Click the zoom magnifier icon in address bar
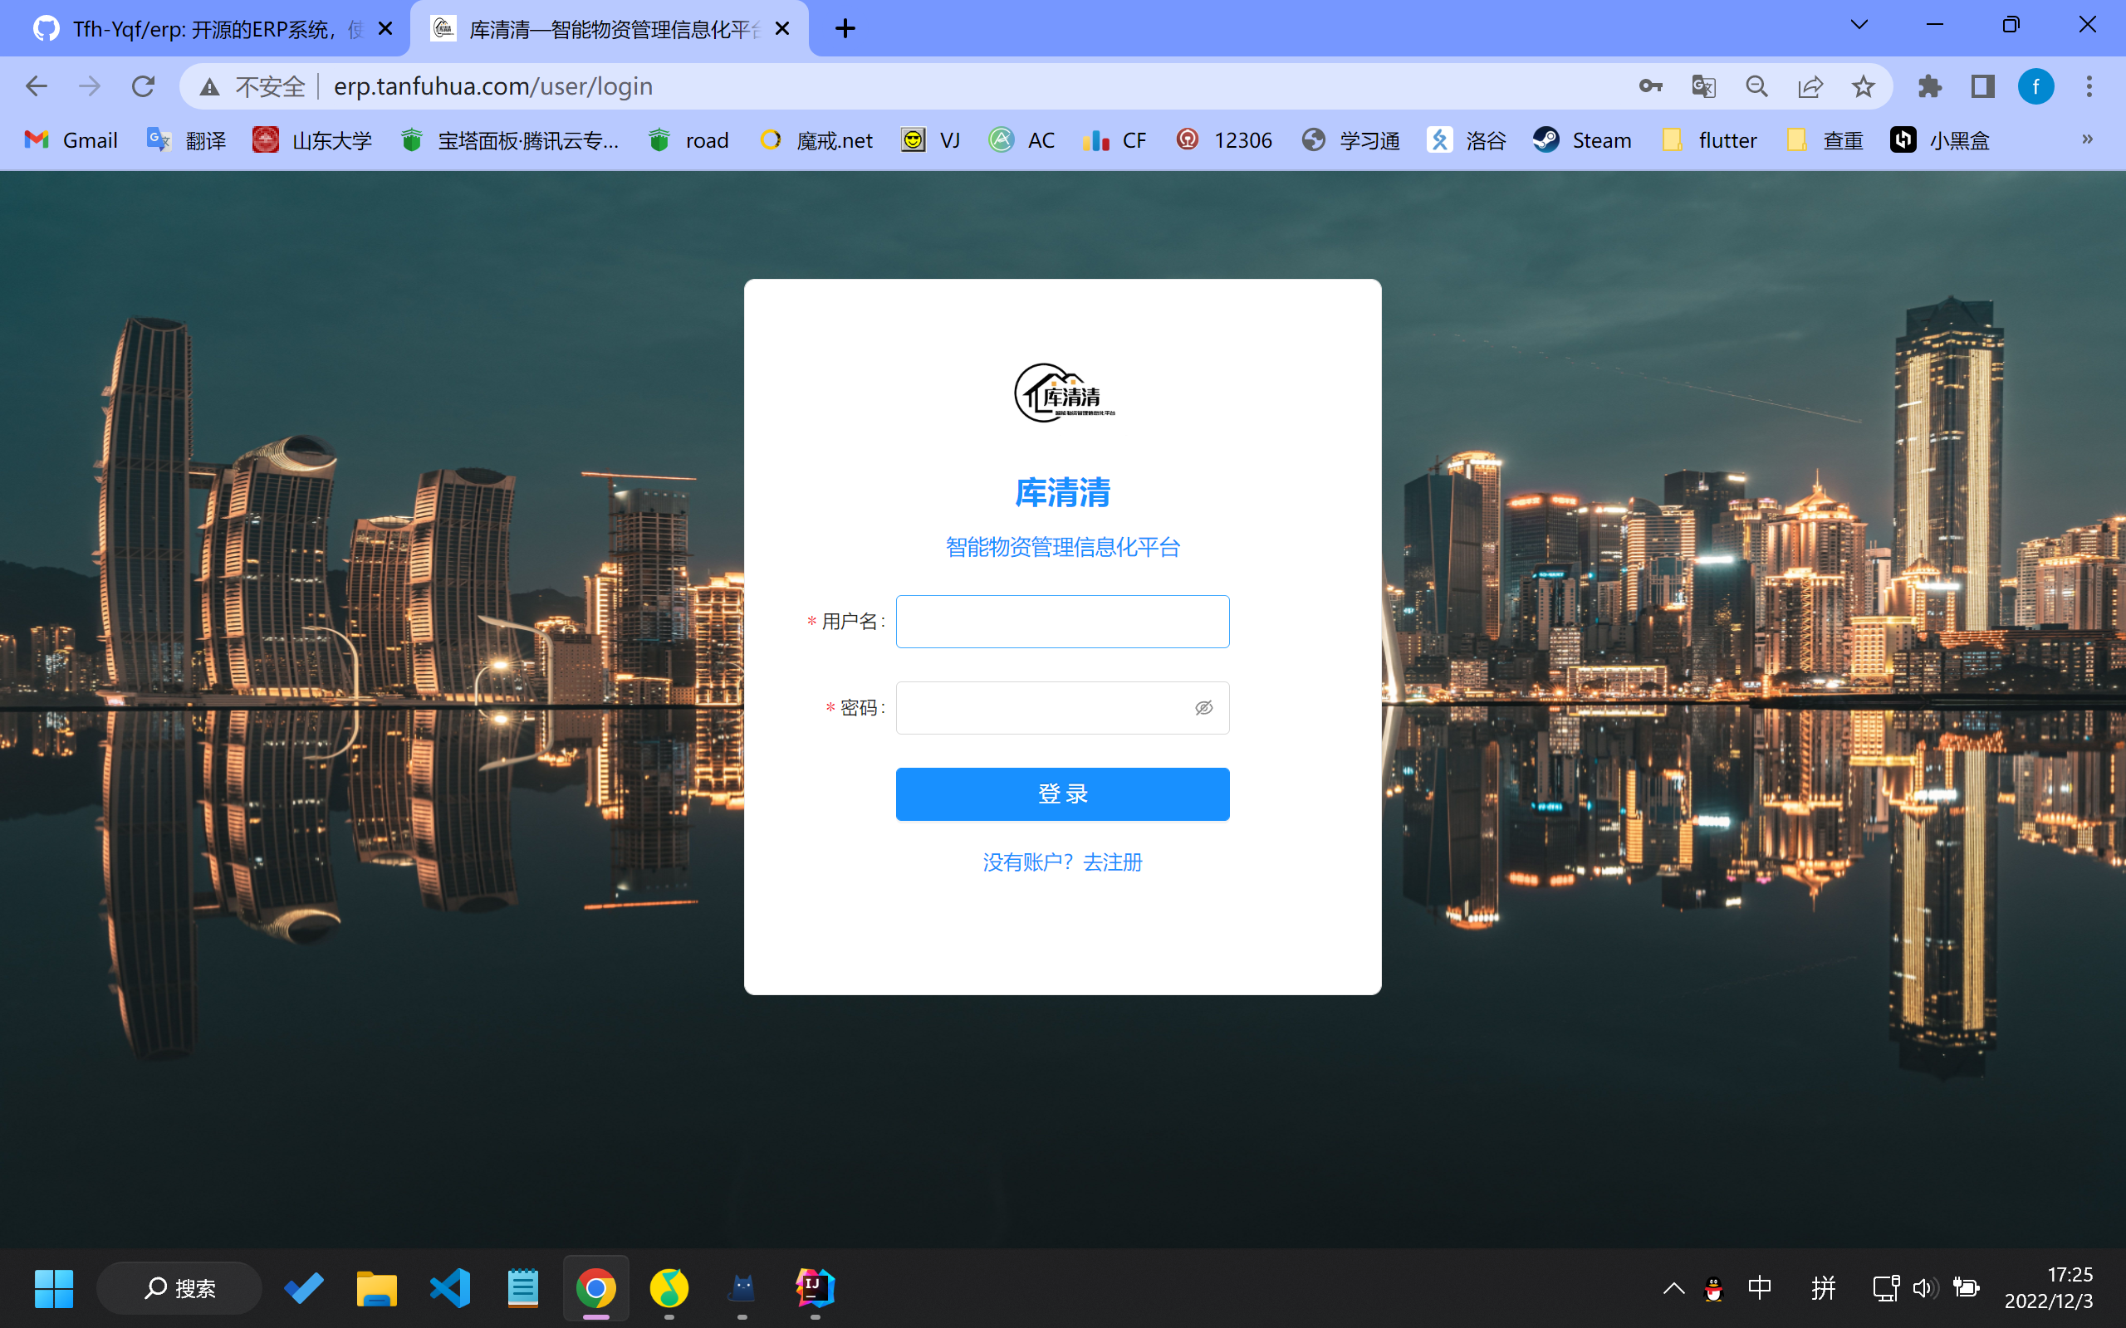This screenshot has width=2126, height=1328. pos(1756,86)
